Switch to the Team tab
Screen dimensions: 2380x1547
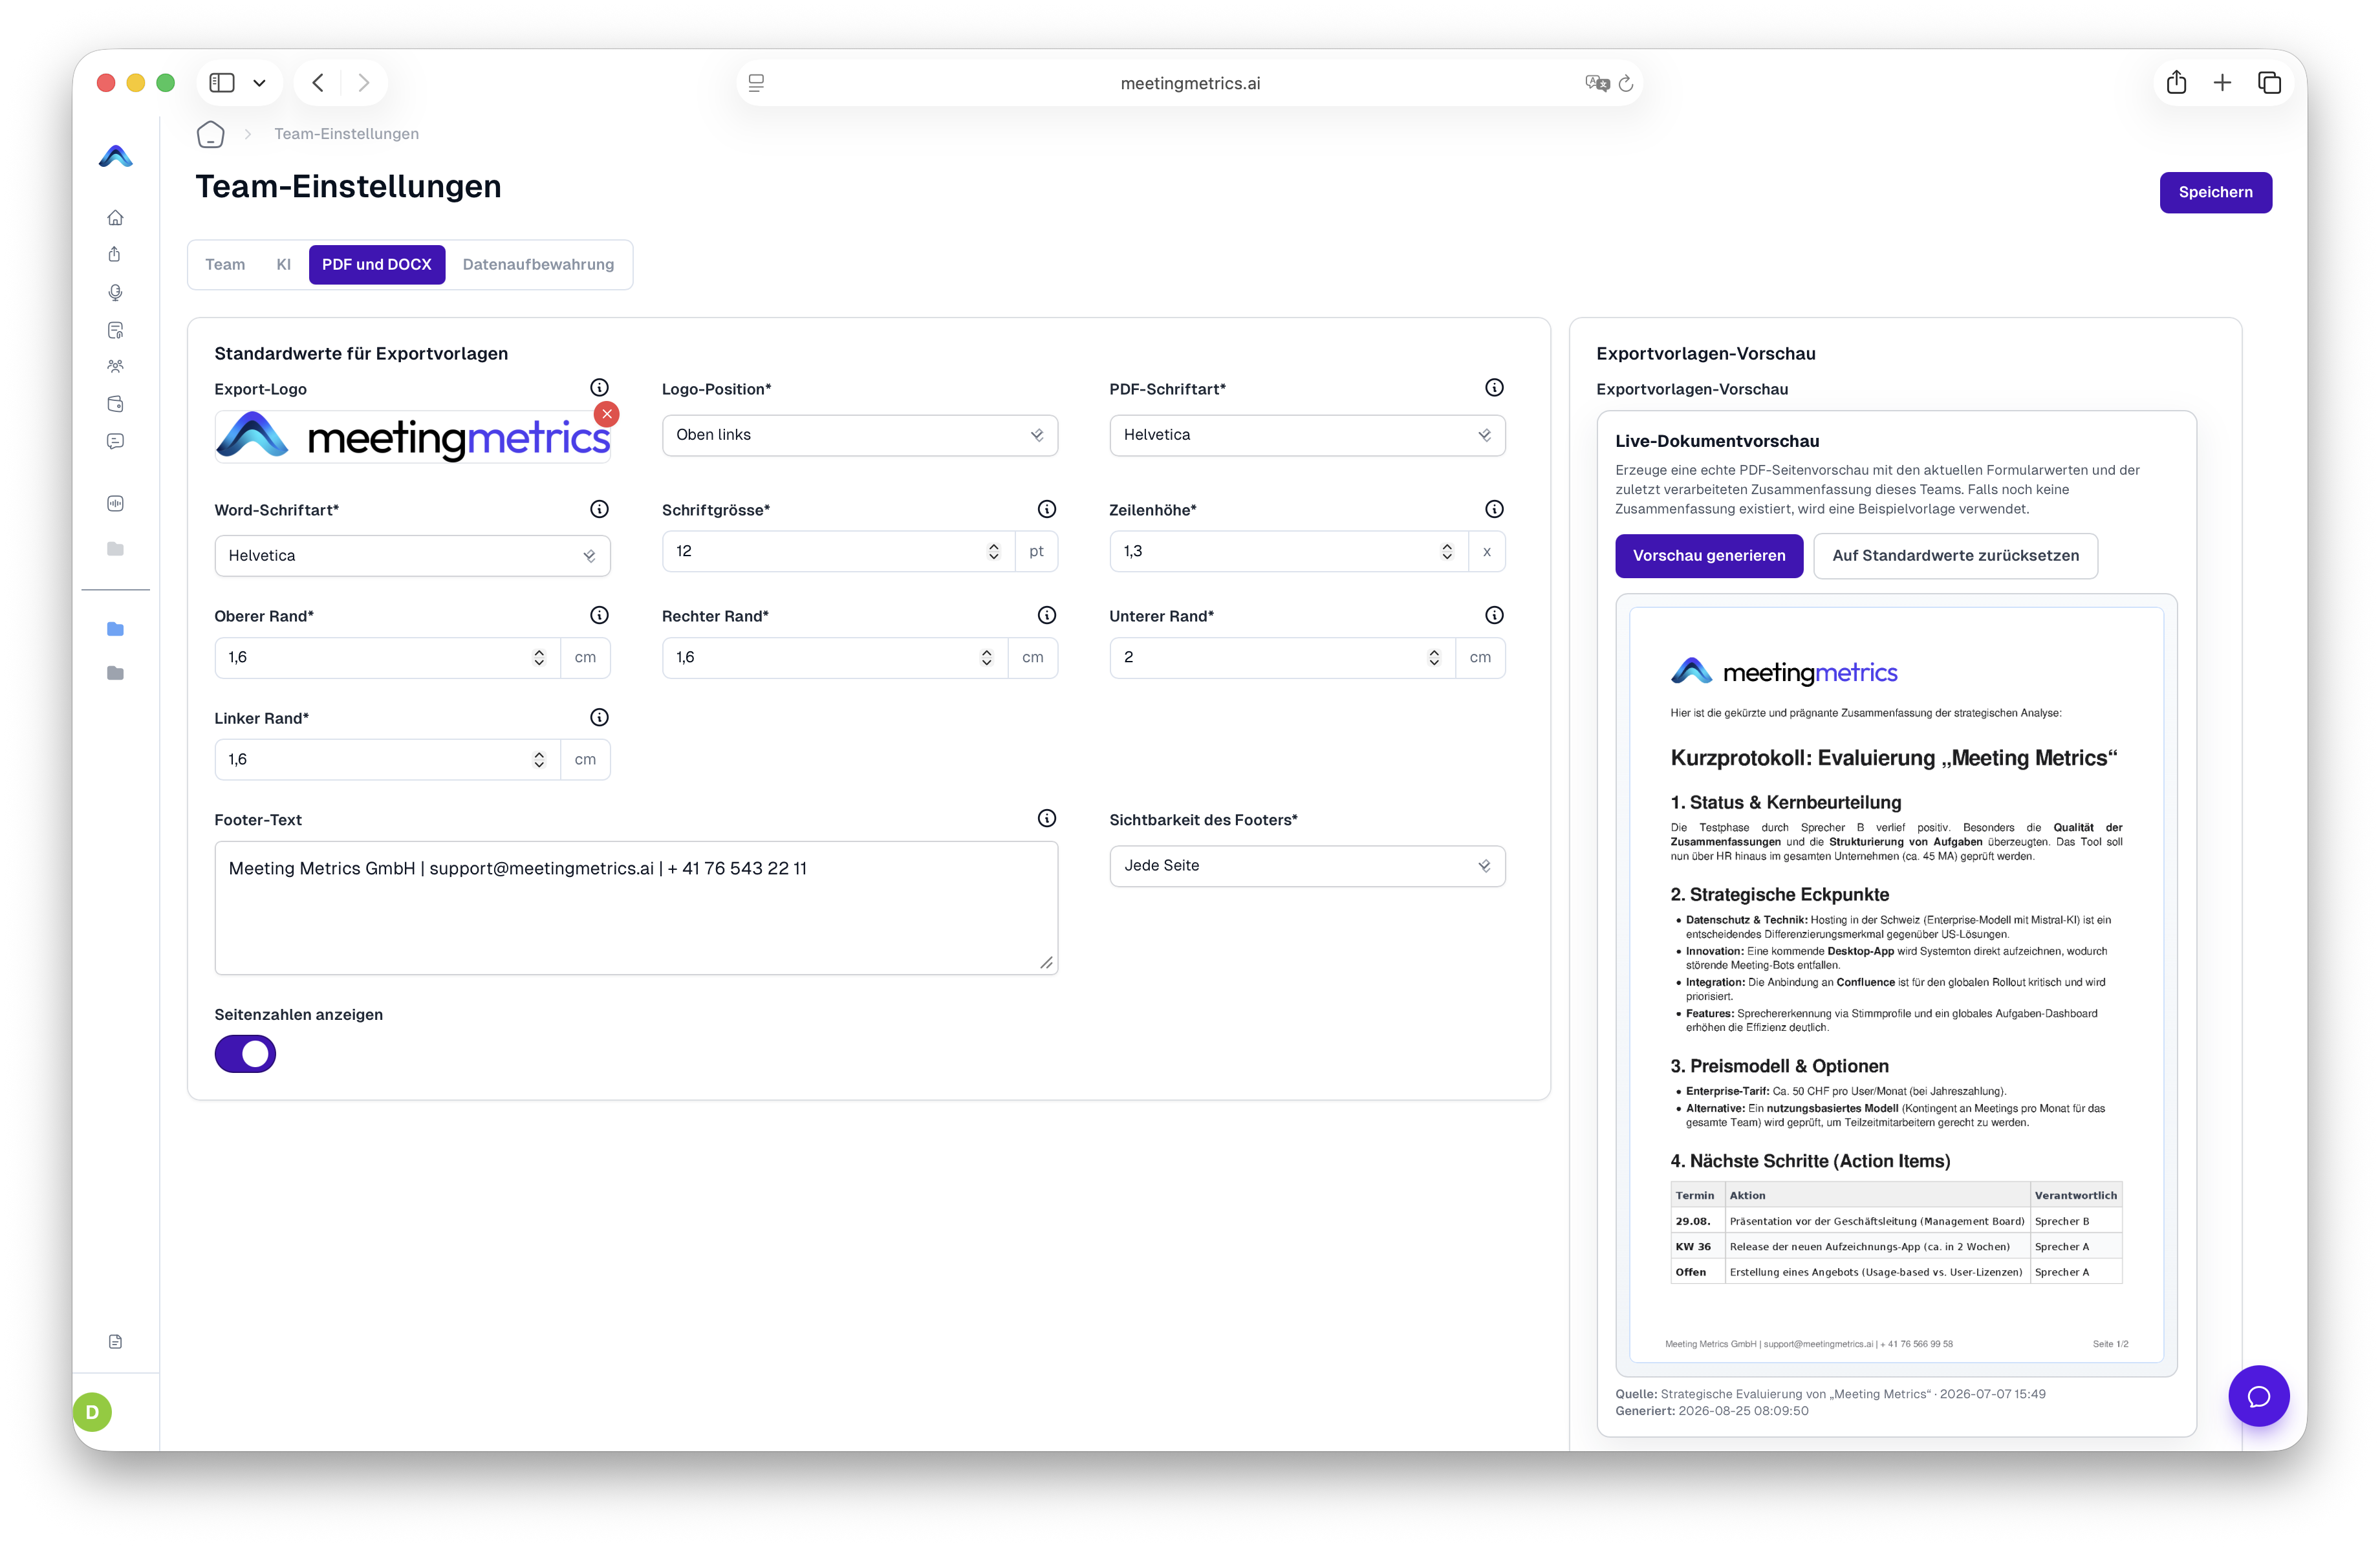pos(225,265)
